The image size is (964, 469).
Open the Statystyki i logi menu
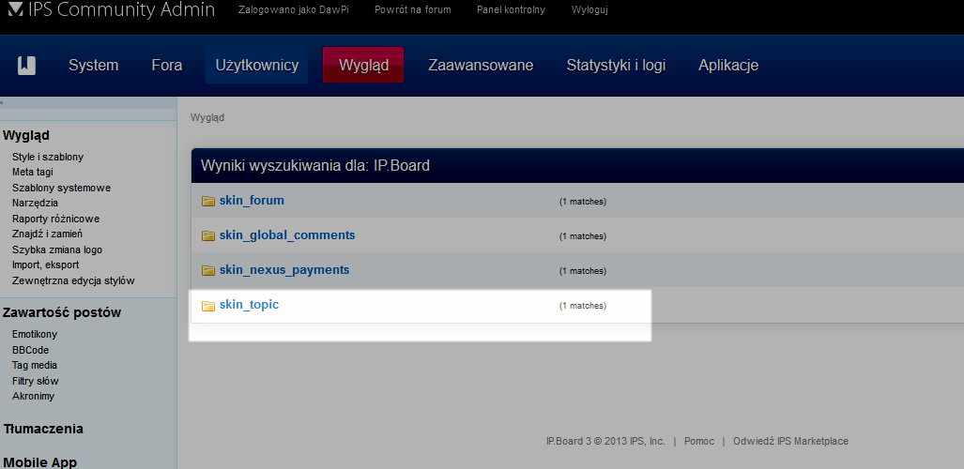616,65
